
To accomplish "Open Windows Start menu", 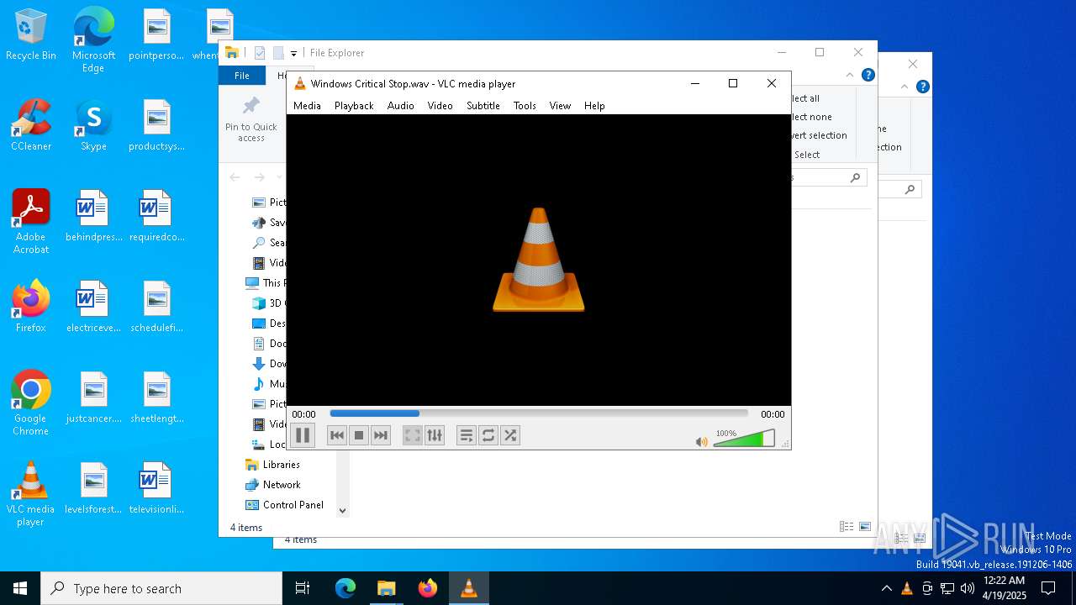I will point(20,588).
